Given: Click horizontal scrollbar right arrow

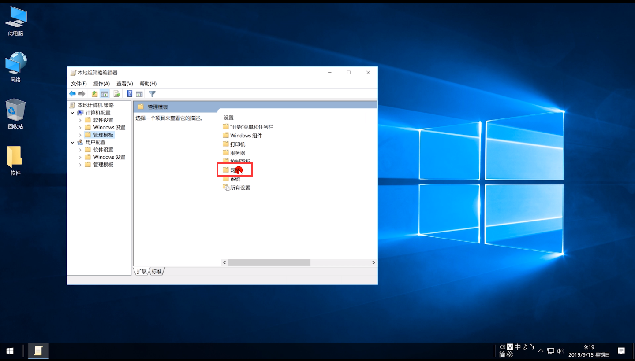Looking at the screenshot, I should (374, 262).
